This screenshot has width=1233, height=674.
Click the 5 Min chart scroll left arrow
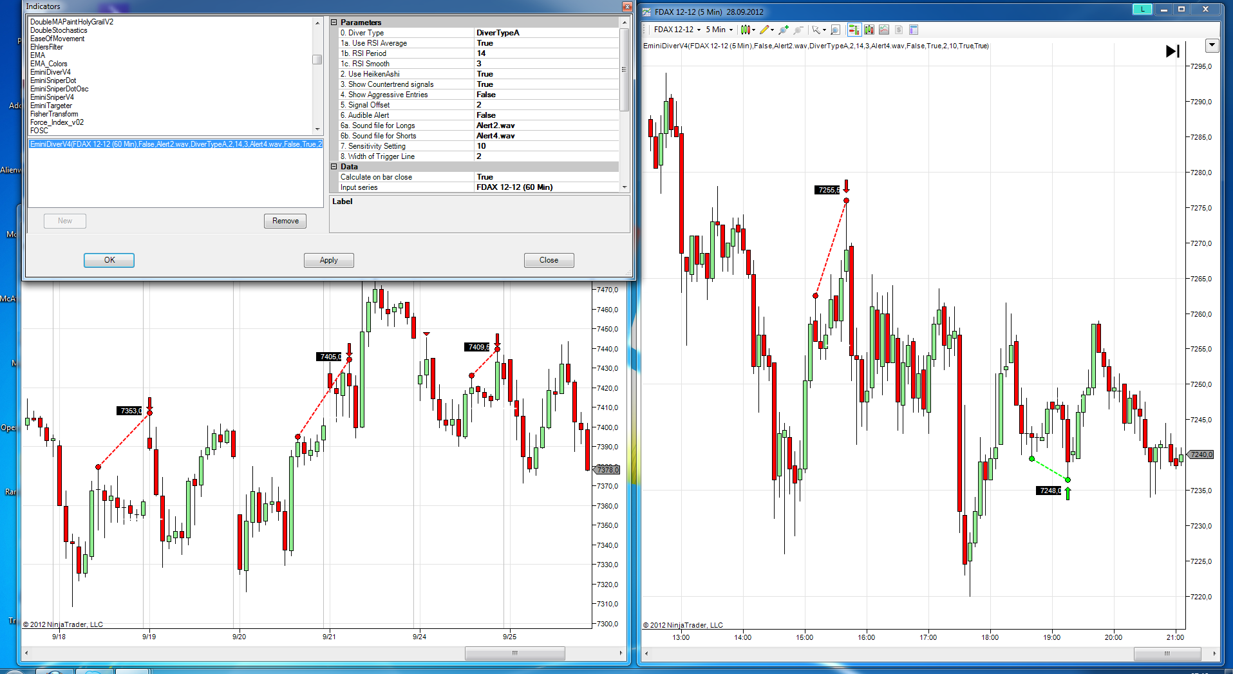click(646, 653)
